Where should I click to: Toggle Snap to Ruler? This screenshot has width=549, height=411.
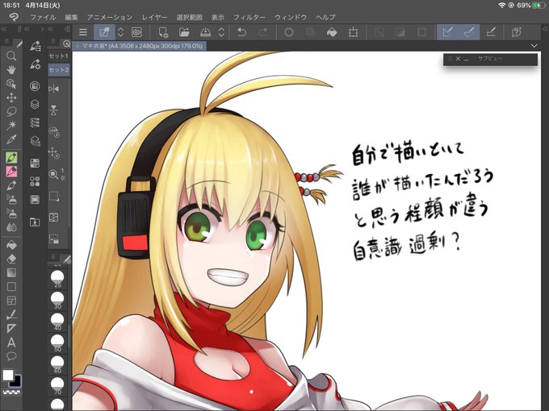point(448,32)
